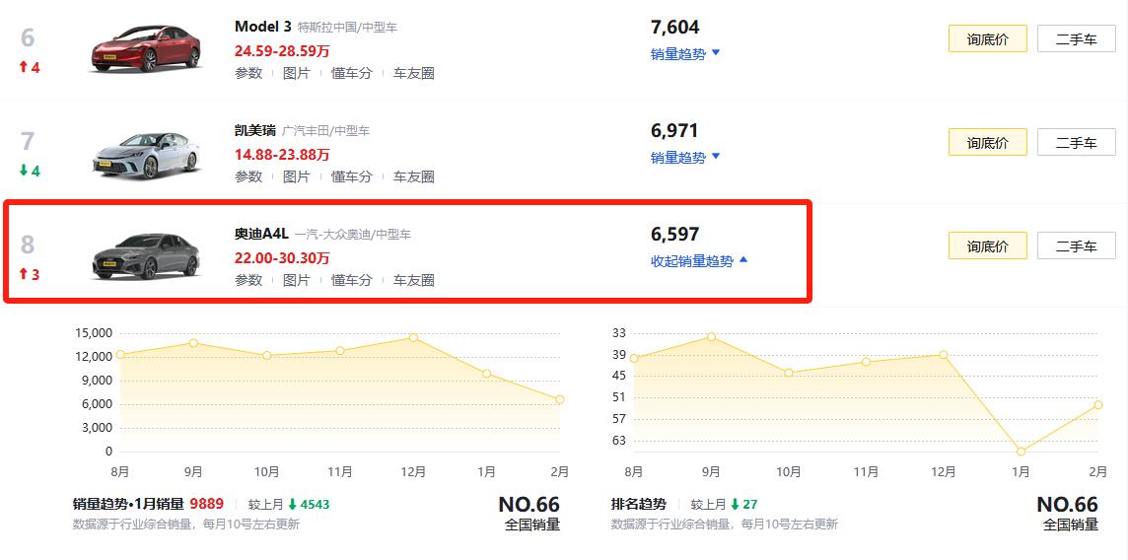Click sales chart data point for 12月
1128x560 pixels.
click(413, 337)
